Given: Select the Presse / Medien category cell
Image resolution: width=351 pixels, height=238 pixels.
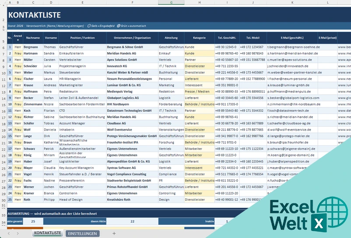Looking at the screenshot, I should 199,92.
